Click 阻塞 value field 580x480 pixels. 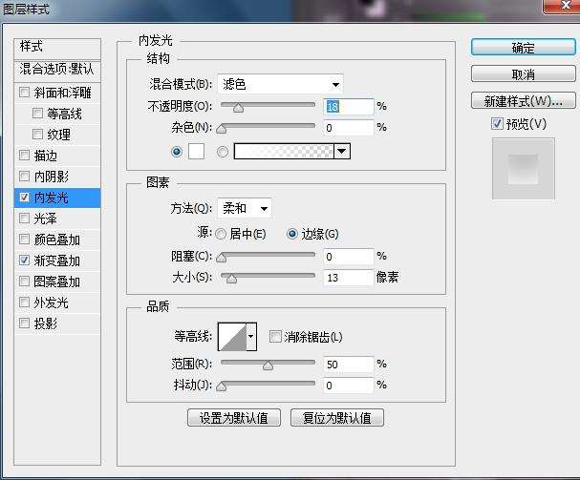[348, 257]
